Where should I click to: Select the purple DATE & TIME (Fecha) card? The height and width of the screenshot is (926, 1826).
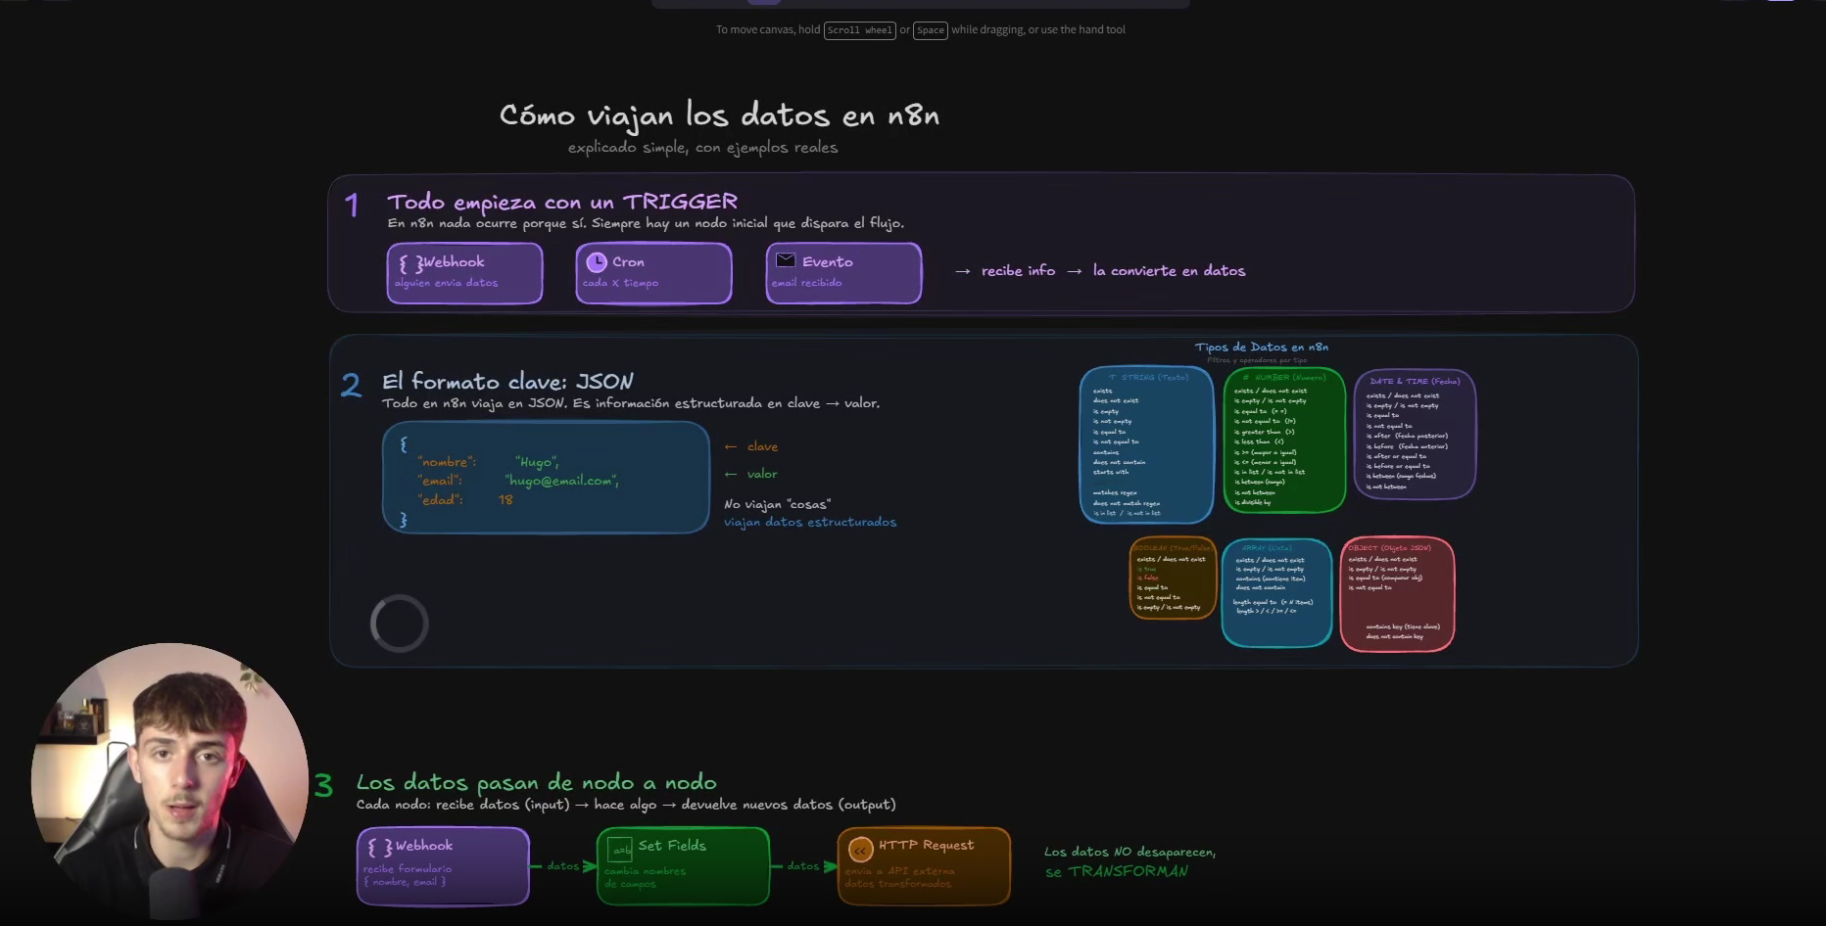pos(1415,435)
